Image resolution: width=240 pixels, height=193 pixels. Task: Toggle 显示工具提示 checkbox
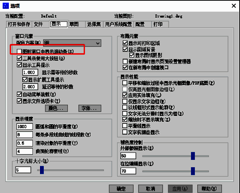pyautogui.click(x=19, y=65)
